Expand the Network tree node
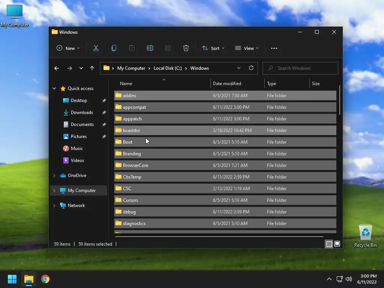This screenshot has width=384, height=288. coord(54,205)
